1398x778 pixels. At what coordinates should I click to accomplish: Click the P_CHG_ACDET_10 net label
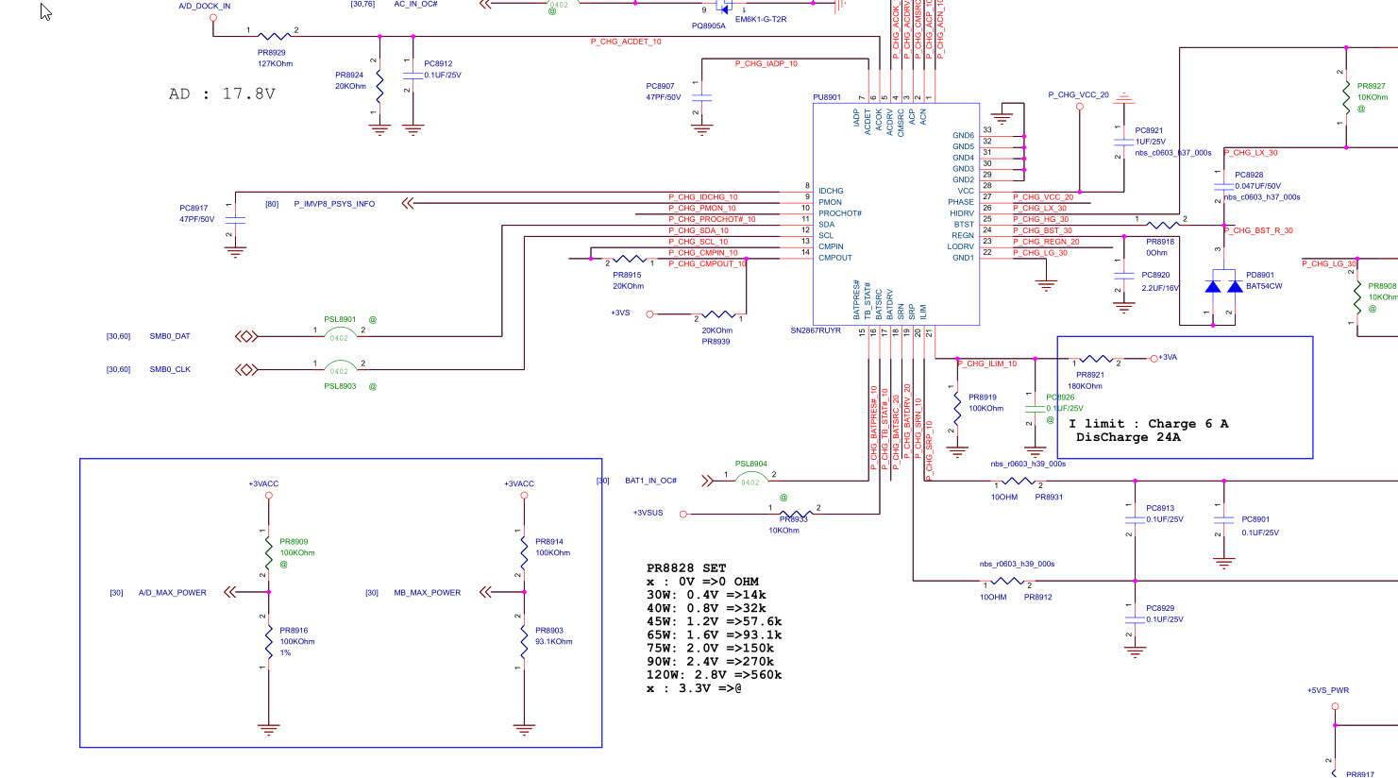[626, 42]
